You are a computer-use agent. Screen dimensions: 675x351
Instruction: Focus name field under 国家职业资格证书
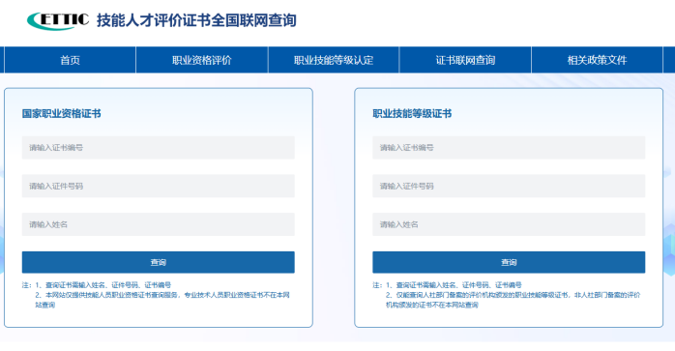[x=159, y=224]
